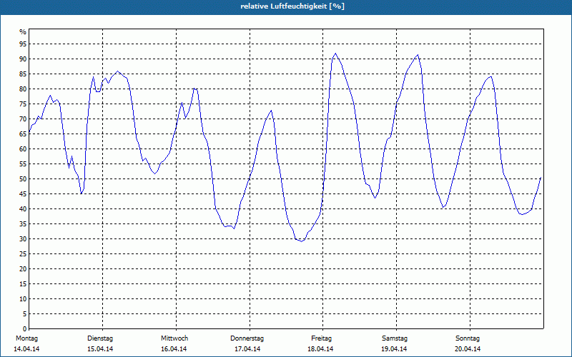Click the date 19.04.14

pos(394,349)
